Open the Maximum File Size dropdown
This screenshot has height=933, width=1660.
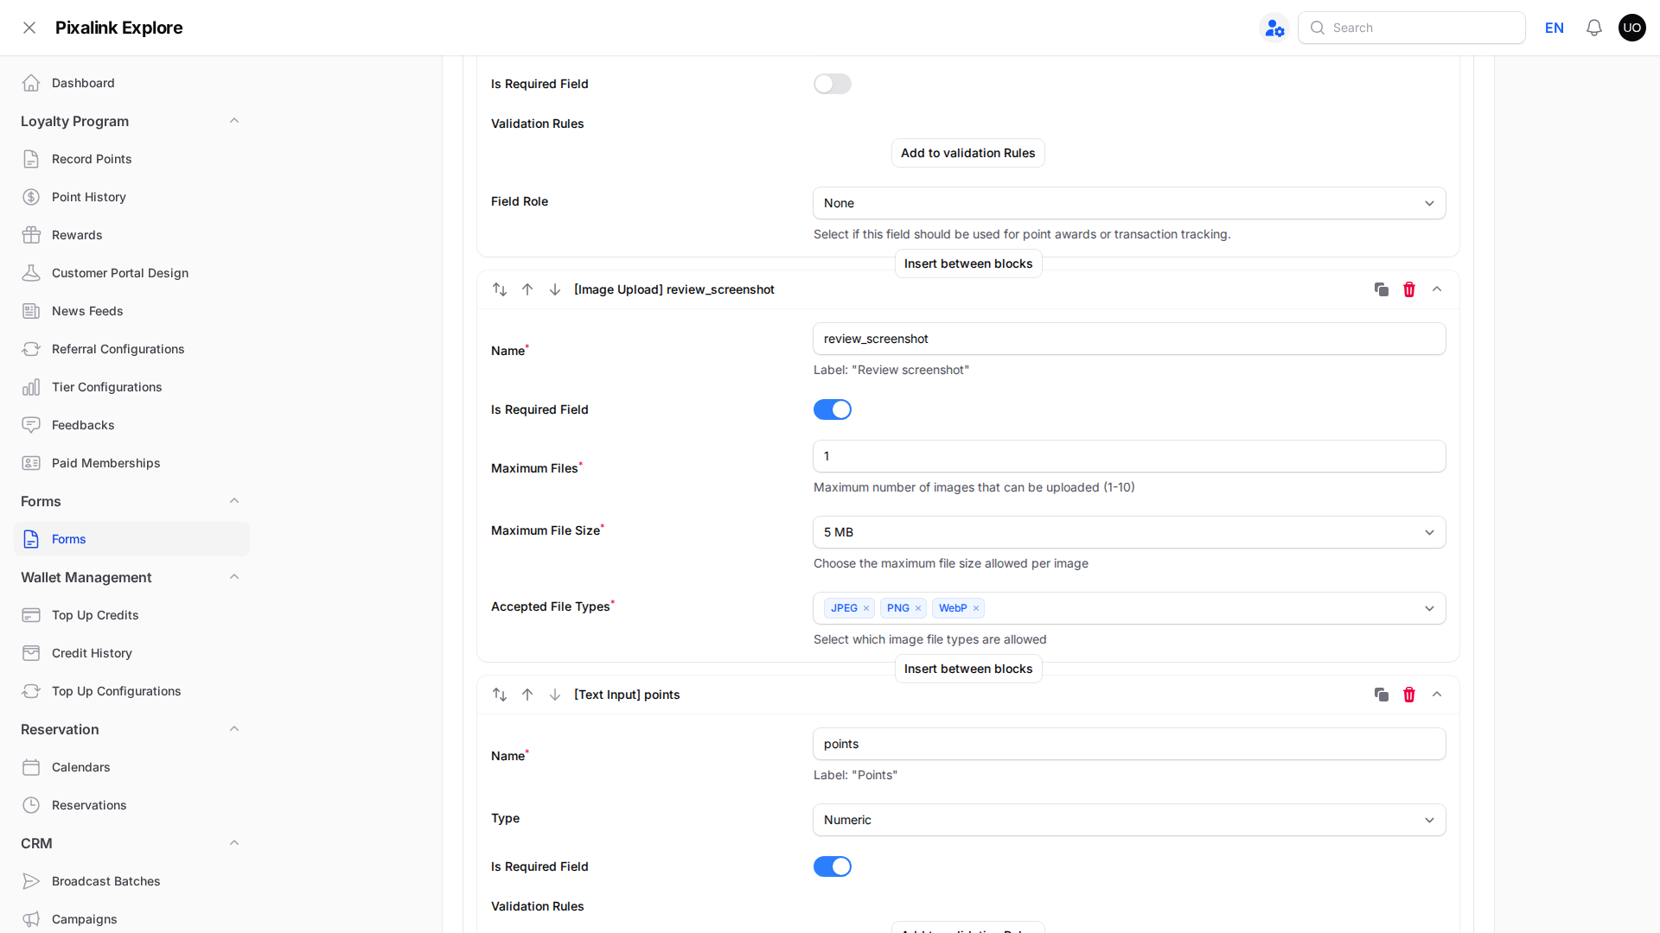pyautogui.click(x=1129, y=532)
